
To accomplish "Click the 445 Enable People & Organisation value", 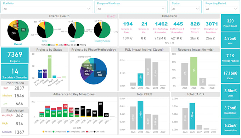I will tap(178, 24).
